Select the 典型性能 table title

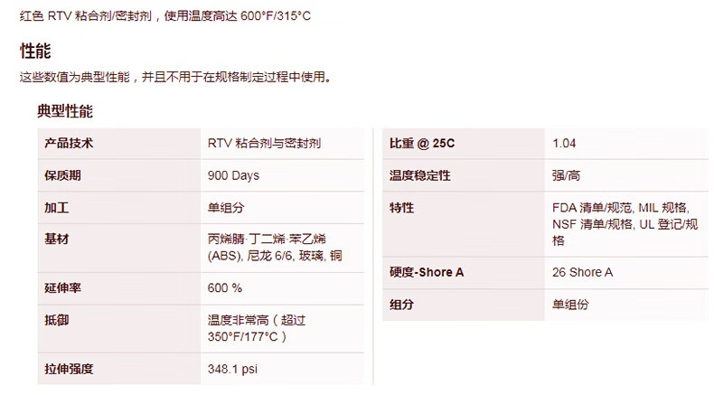[x=65, y=111]
